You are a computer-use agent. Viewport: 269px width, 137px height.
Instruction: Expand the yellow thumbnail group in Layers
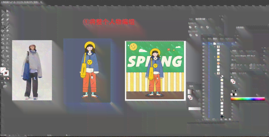pyautogui.click(x=215, y=57)
